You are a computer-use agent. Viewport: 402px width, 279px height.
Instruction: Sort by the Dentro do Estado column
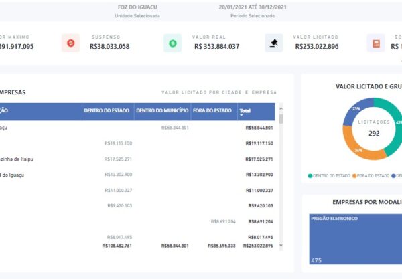click(107, 110)
